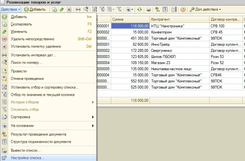
Task: Click the Свергуненко contractor cell
Action: tap(180, 51)
